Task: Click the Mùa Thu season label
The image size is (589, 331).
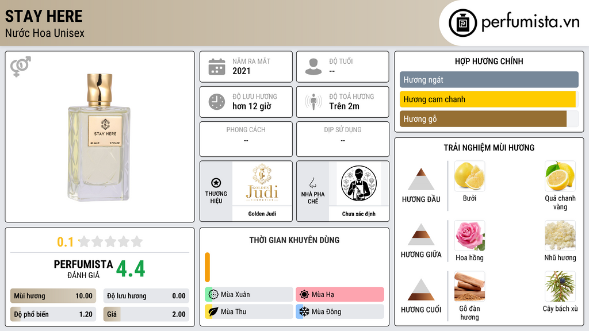Action: click(x=234, y=311)
